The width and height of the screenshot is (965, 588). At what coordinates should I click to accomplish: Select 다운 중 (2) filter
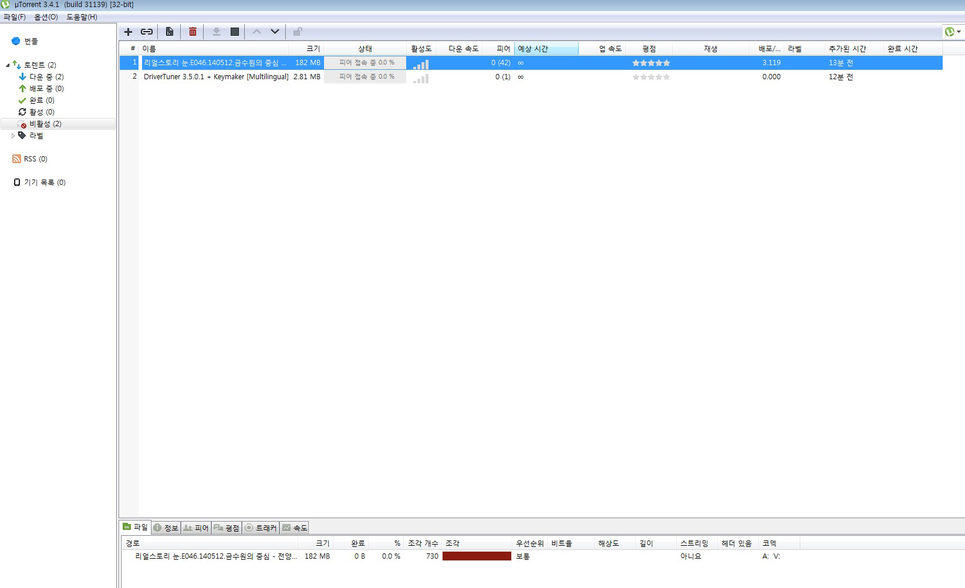pos(46,77)
